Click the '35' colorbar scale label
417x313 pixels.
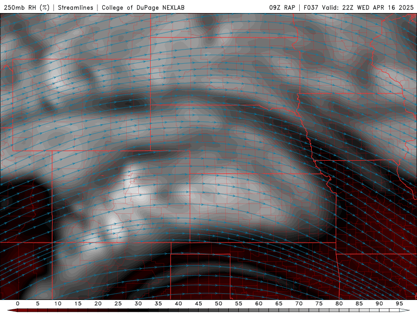158,304
